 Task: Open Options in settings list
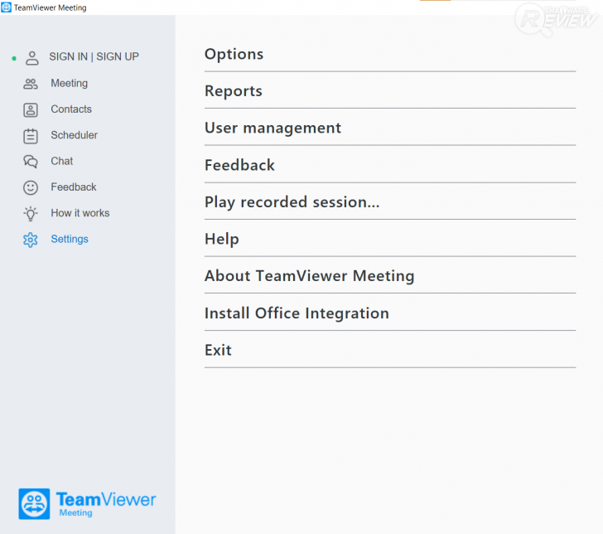pyautogui.click(x=390, y=54)
